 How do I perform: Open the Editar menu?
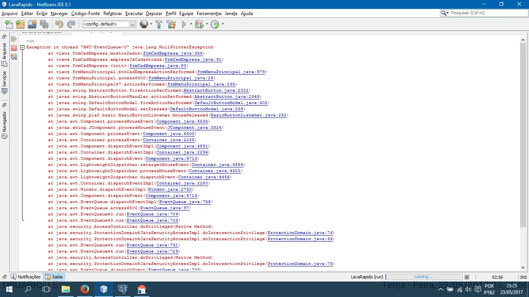[x=27, y=14]
